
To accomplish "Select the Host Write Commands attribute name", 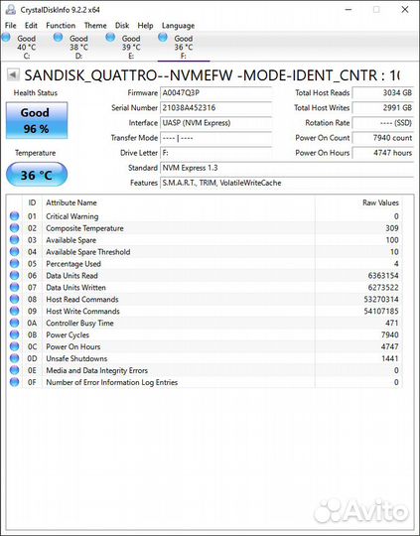I will click(x=82, y=312).
